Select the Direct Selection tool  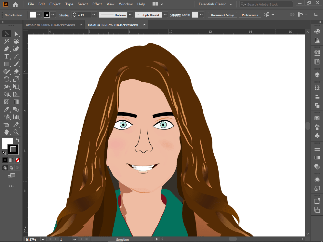16,34
